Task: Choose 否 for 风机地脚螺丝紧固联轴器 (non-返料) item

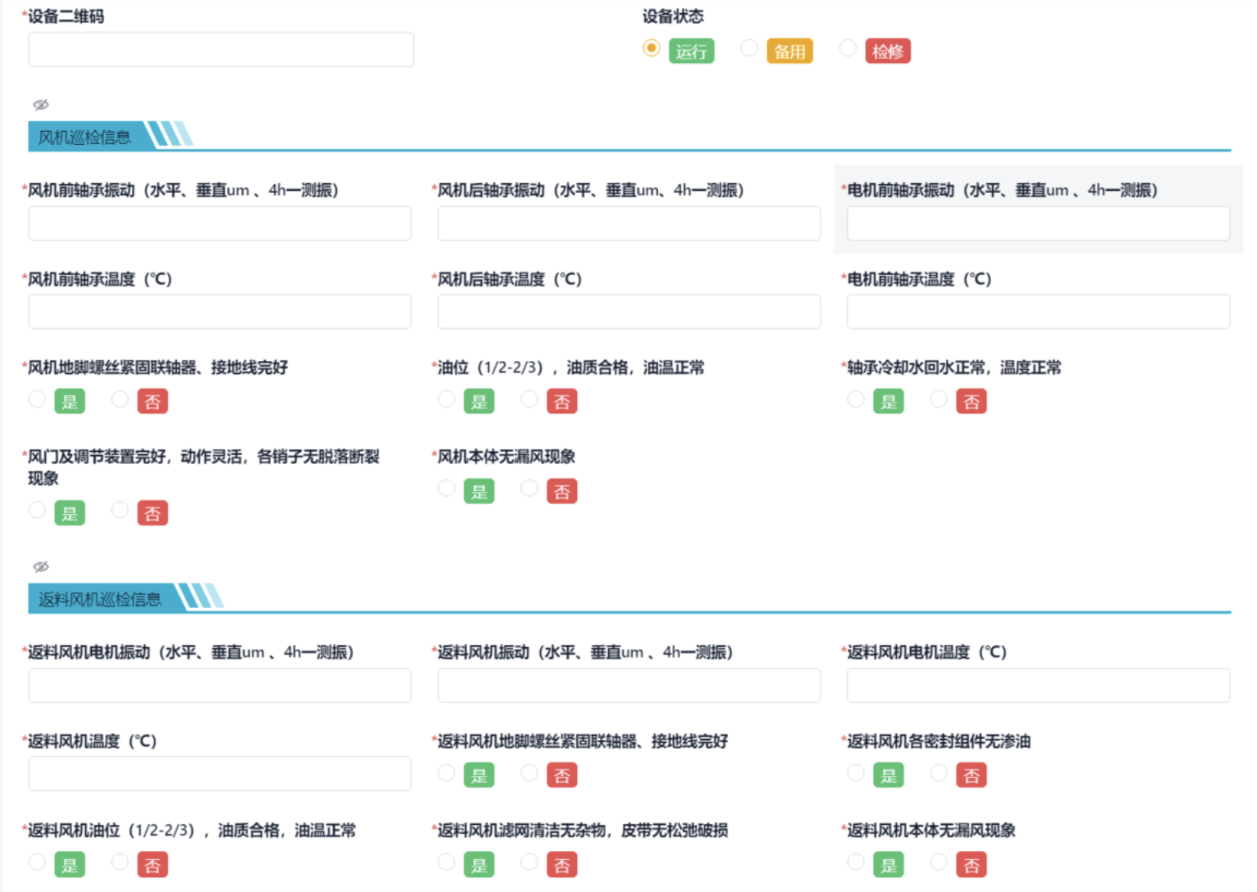Action: pyautogui.click(x=120, y=399)
